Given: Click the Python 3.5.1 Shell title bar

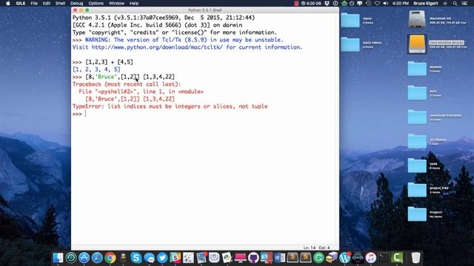Looking at the screenshot, I should (x=205, y=10).
